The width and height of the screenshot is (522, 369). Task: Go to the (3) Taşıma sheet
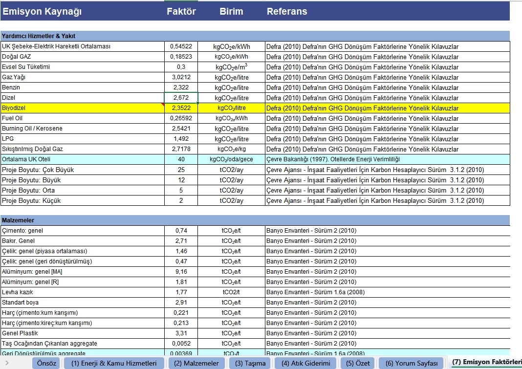click(250, 363)
